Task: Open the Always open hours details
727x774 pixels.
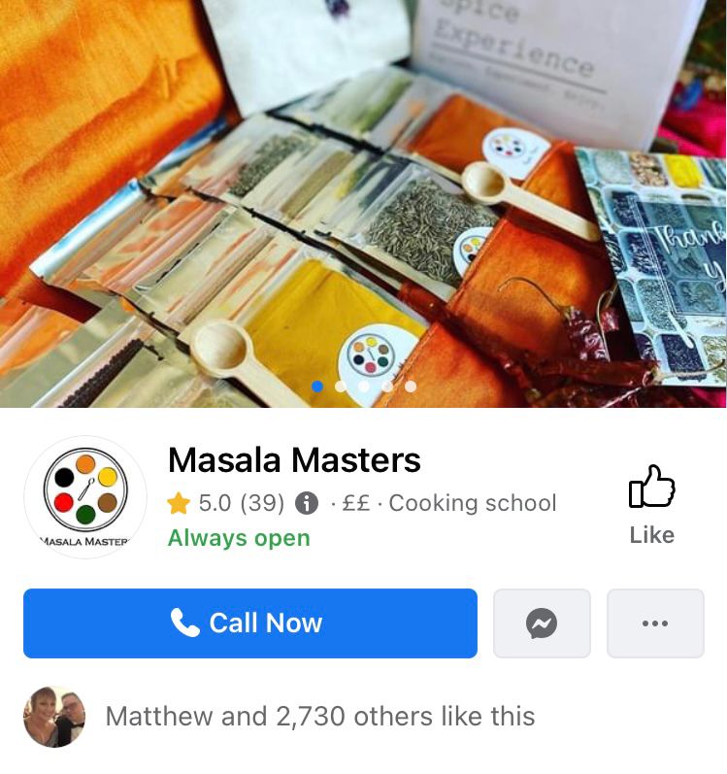Action: tap(239, 538)
